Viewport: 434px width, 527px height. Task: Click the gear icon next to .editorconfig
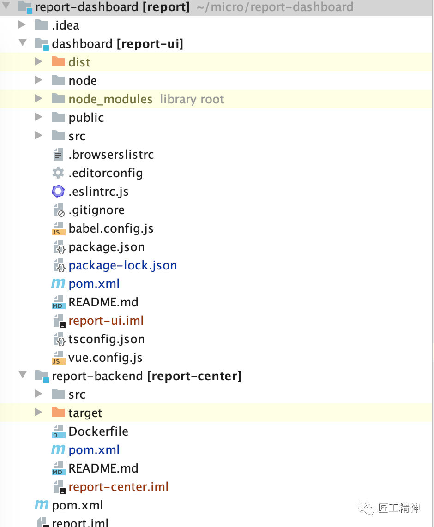pyautogui.click(x=58, y=173)
